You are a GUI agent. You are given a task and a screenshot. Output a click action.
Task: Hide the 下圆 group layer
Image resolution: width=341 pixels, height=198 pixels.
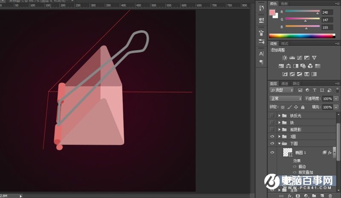point(272,143)
